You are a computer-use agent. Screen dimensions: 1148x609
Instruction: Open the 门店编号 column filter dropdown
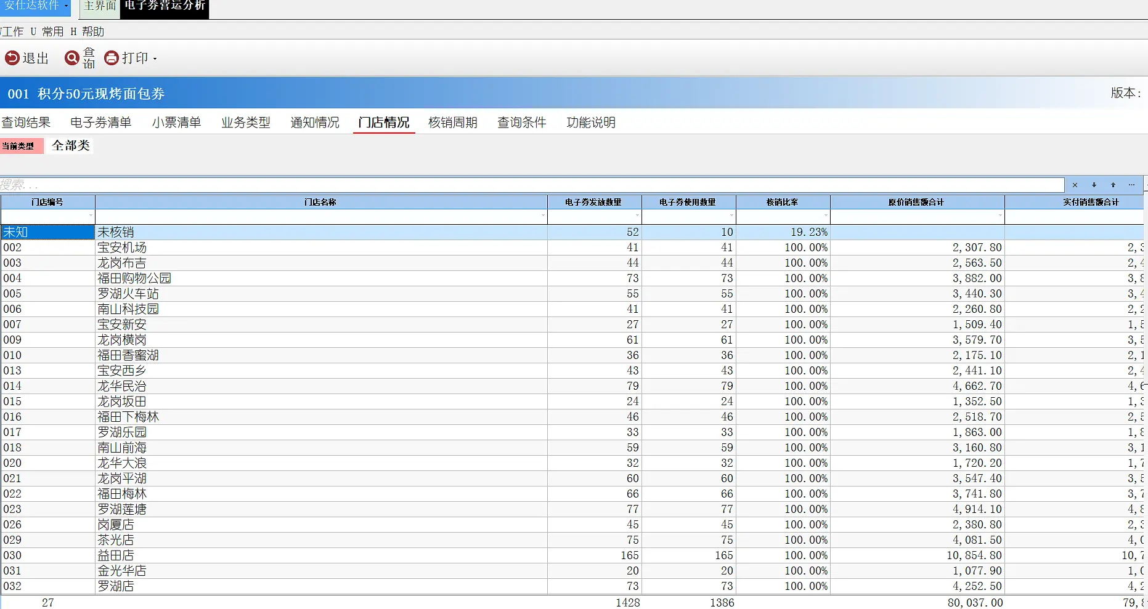point(91,216)
